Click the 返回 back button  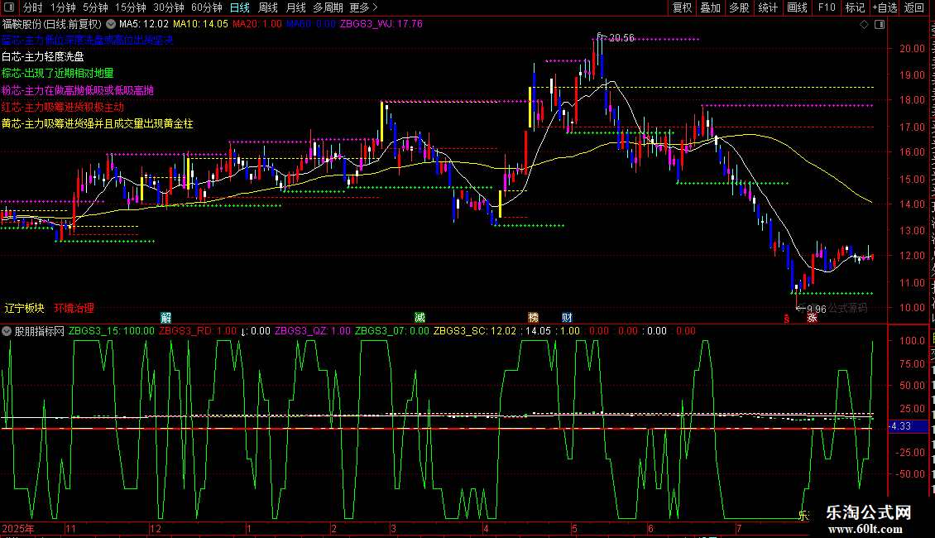coord(913,7)
